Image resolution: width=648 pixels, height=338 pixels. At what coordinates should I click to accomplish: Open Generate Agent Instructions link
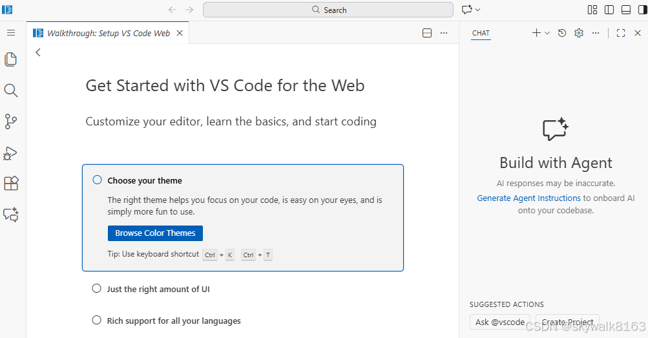(x=529, y=198)
